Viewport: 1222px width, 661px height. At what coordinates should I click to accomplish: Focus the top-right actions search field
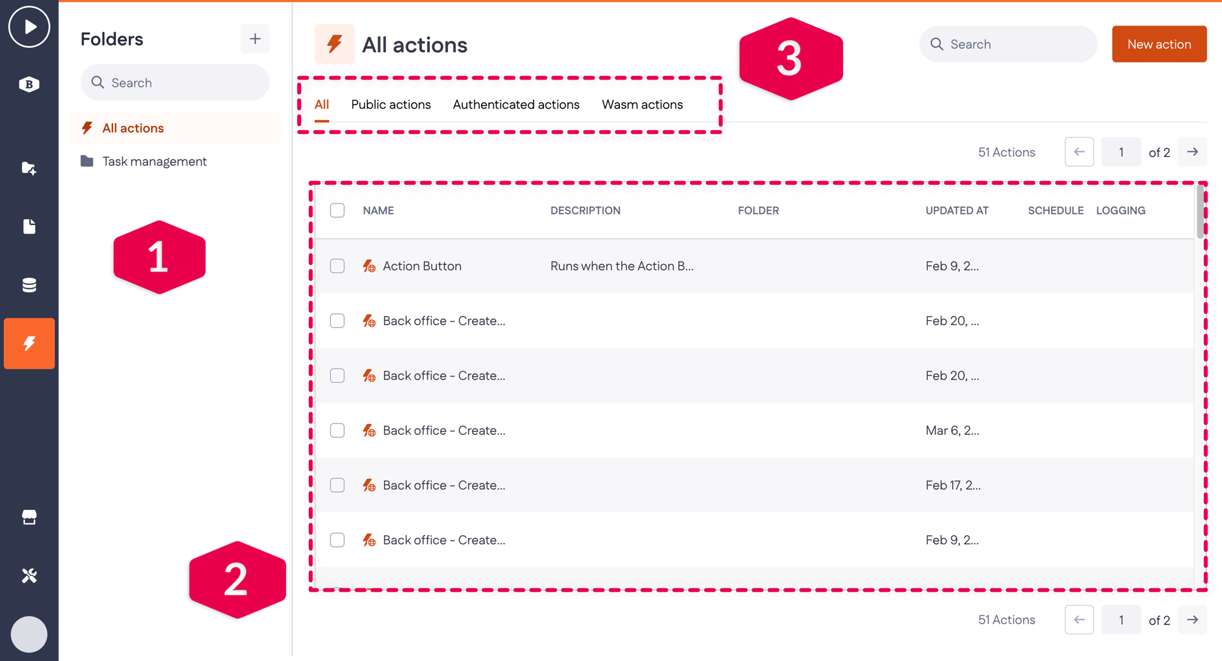click(1008, 44)
